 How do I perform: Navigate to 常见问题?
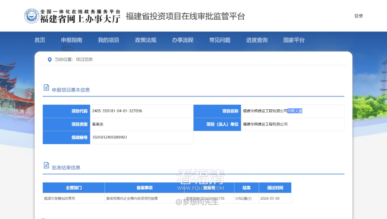click(220, 40)
